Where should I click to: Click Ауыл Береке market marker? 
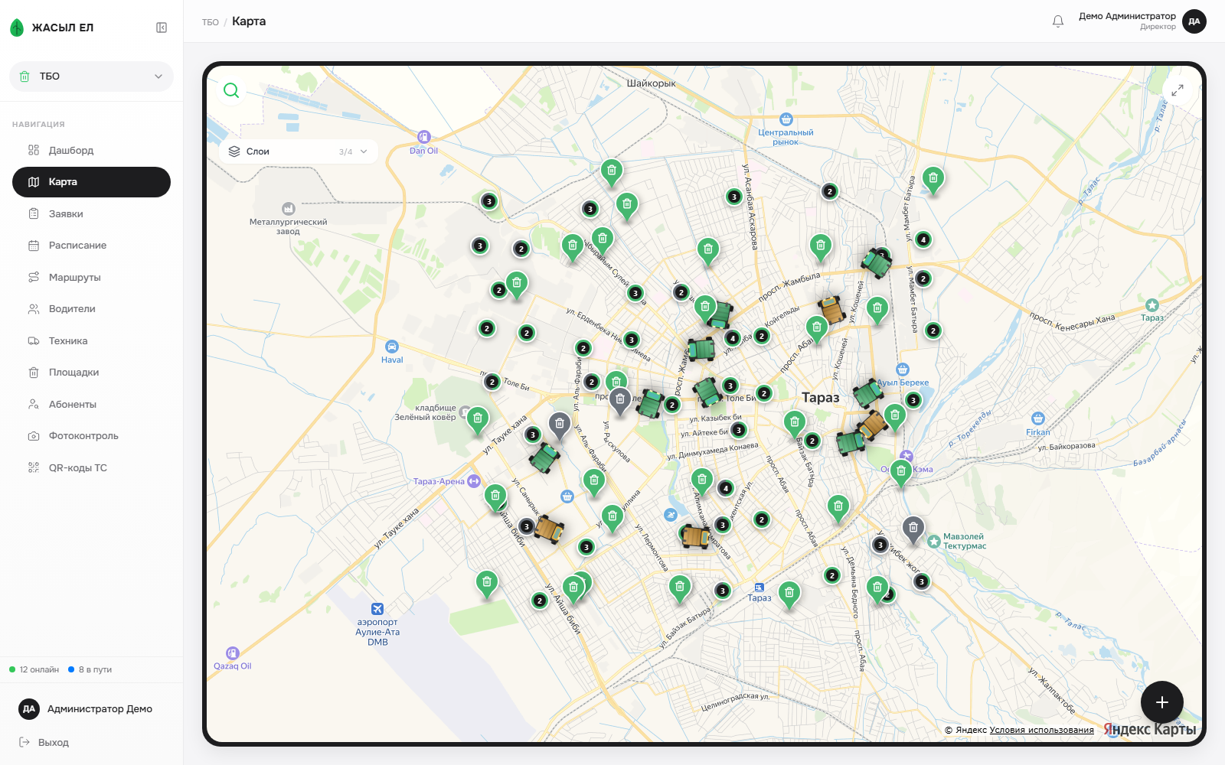coord(903,369)
